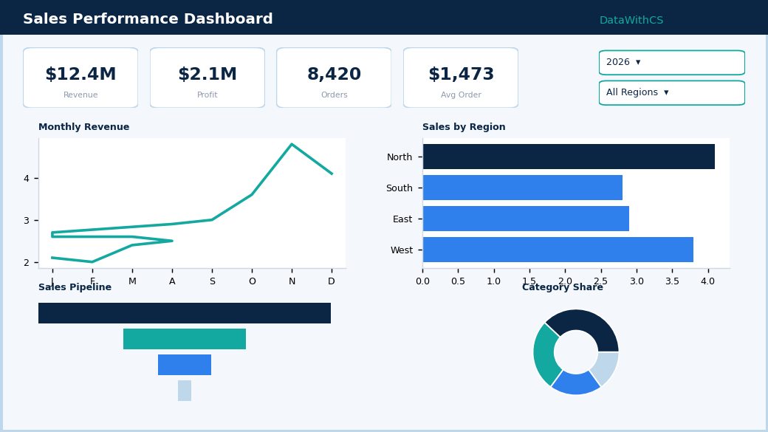This screenshot has height=432, width=768.
Task: Click the East bar in Sales by Region
Action: tap(526, 219)
